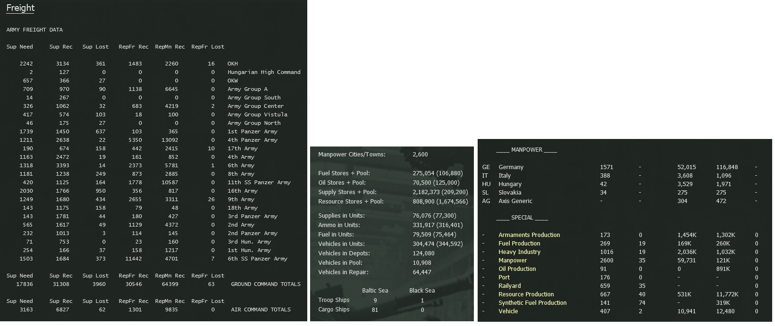
Task: Click the Black Sea column header
Action: click(422, 291)
